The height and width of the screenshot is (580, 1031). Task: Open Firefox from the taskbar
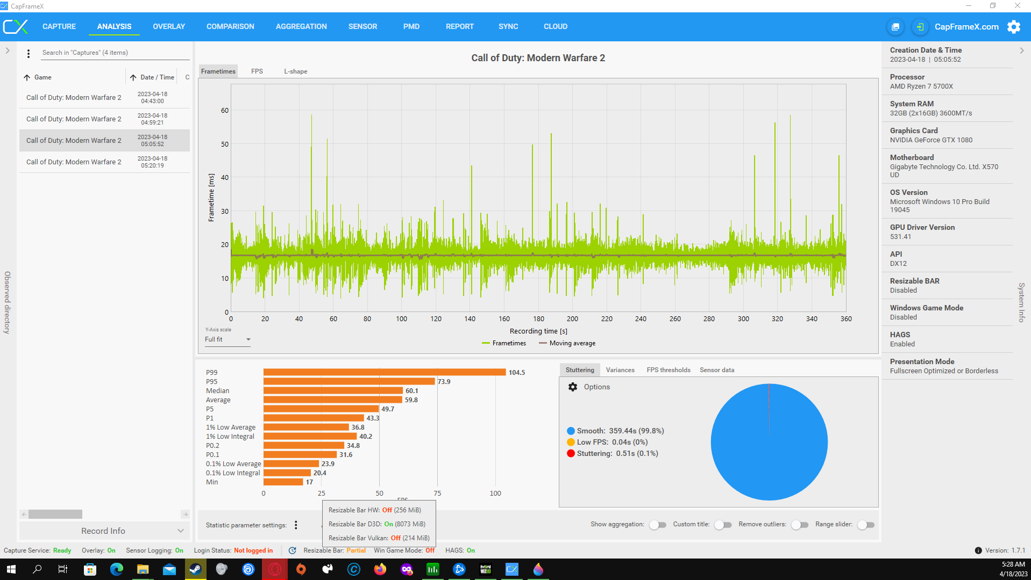click(380, 569)
